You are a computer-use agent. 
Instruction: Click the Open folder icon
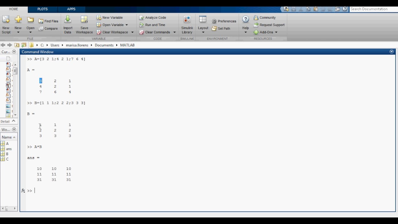pyautogui.click(x=30, y=20)
